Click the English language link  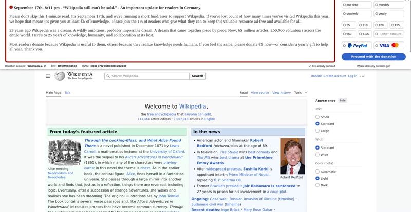210,119
